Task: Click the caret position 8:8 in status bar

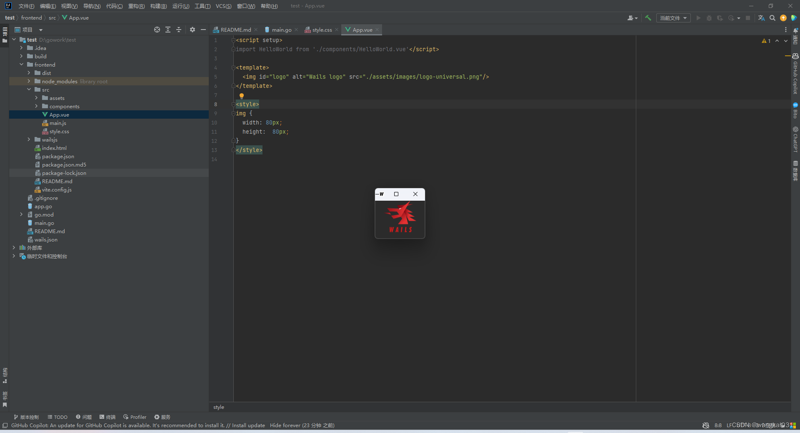Action: (718, 425)
